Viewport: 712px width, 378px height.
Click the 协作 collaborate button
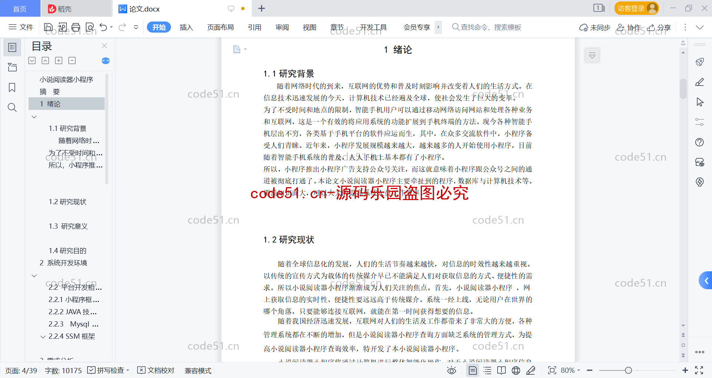click(x=629, y=27)
